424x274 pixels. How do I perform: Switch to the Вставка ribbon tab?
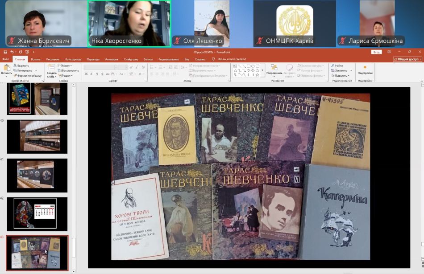[36, 59]
